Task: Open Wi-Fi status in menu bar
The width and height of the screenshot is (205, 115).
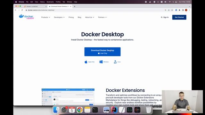Action: click(170, 2)
